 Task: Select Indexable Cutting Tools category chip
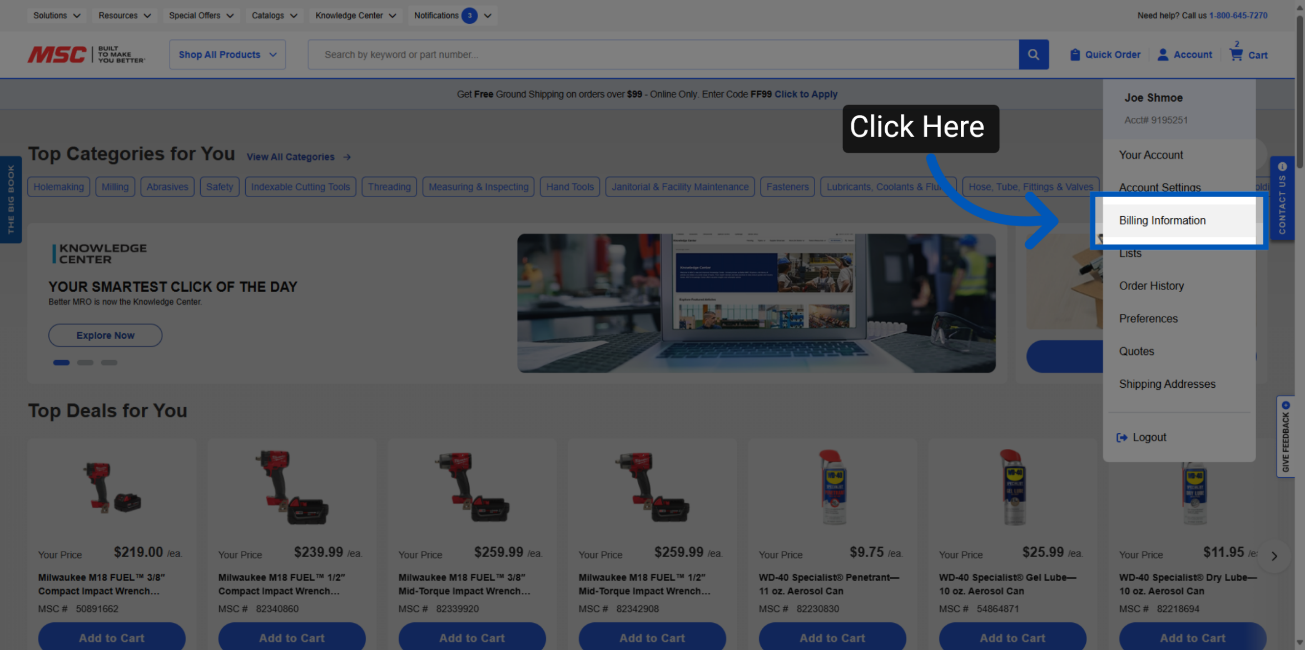(x=300, y=187)
